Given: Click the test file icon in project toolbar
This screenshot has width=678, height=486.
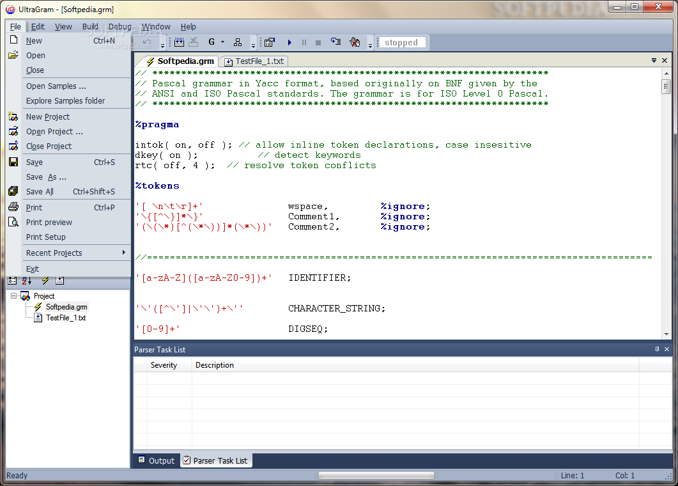Looking at the screenshot, I should coord(59,281).
